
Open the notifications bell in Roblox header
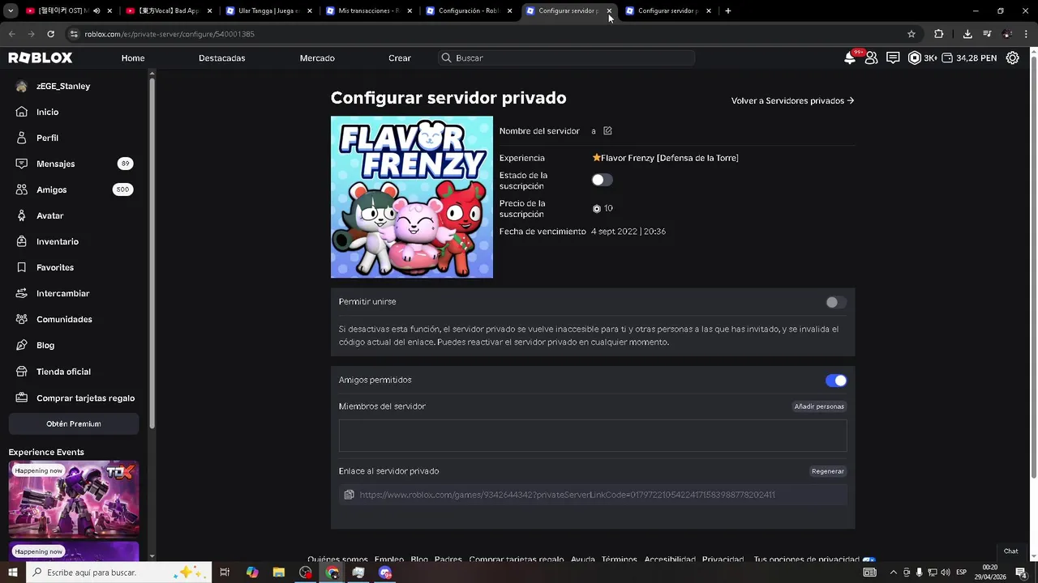[850, 58]
